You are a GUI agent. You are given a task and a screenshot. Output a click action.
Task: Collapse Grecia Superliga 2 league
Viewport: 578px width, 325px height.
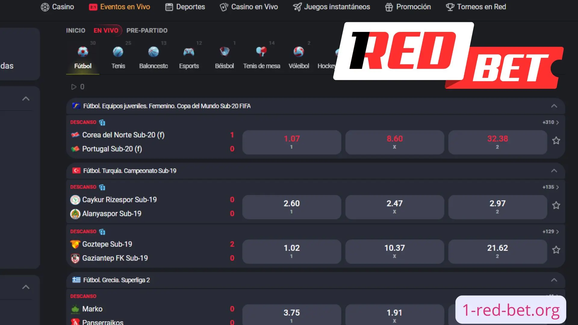(x=554, y=280)
